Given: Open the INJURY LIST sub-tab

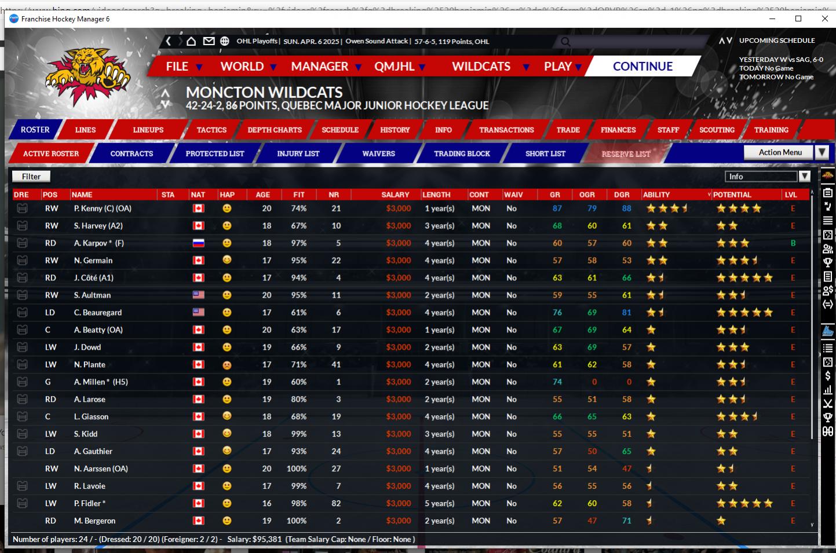Looking at the screenshot, I should point(298,153).
